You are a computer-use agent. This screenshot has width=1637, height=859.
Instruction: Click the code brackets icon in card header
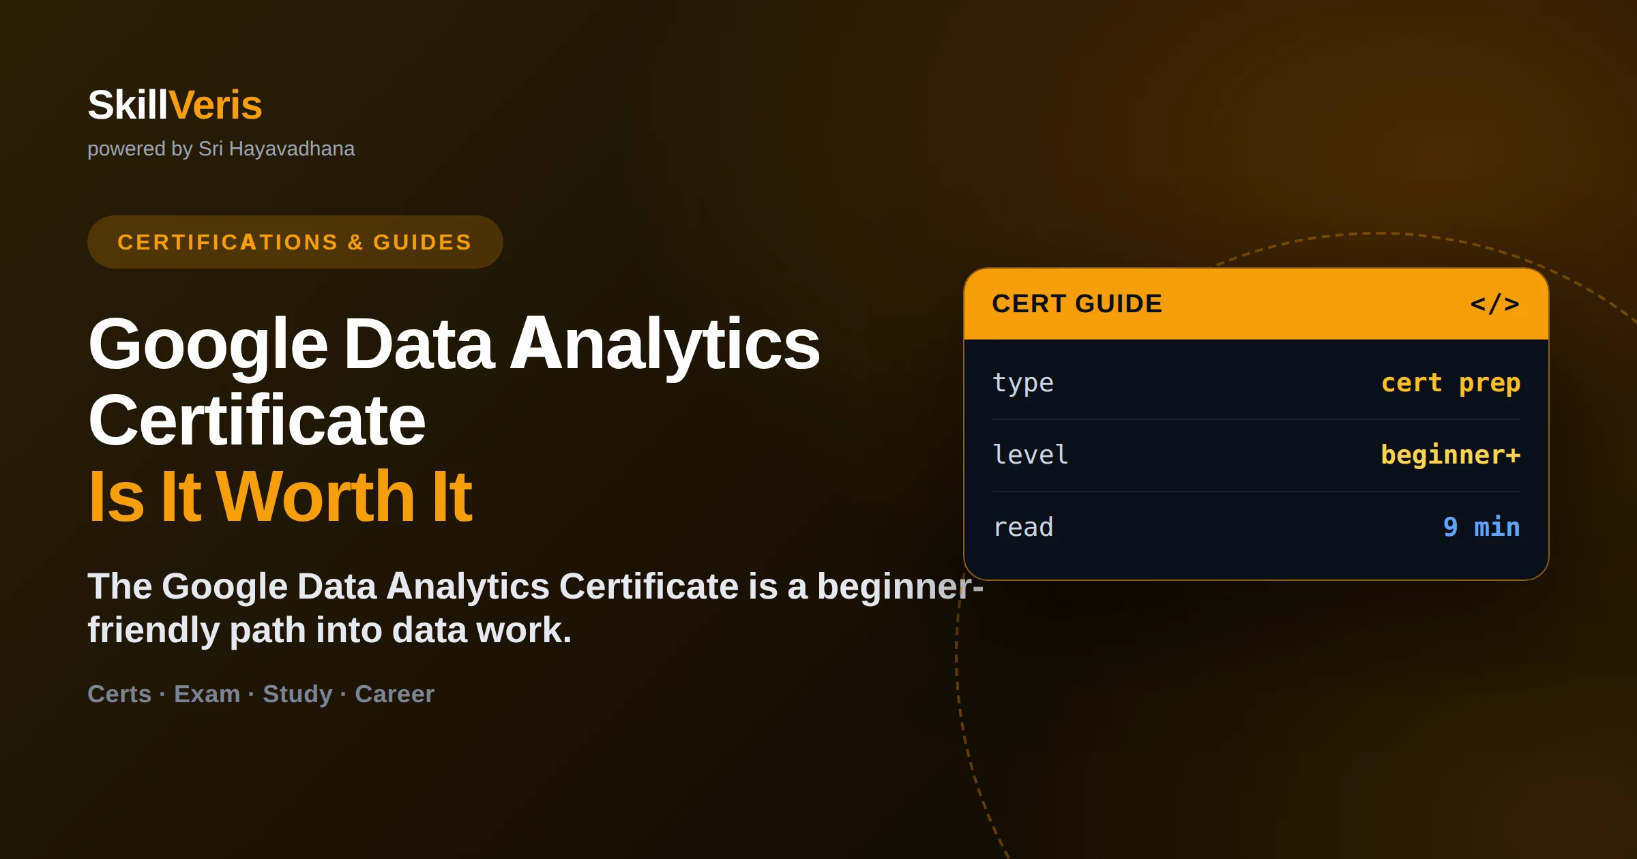coord(1494,304)
